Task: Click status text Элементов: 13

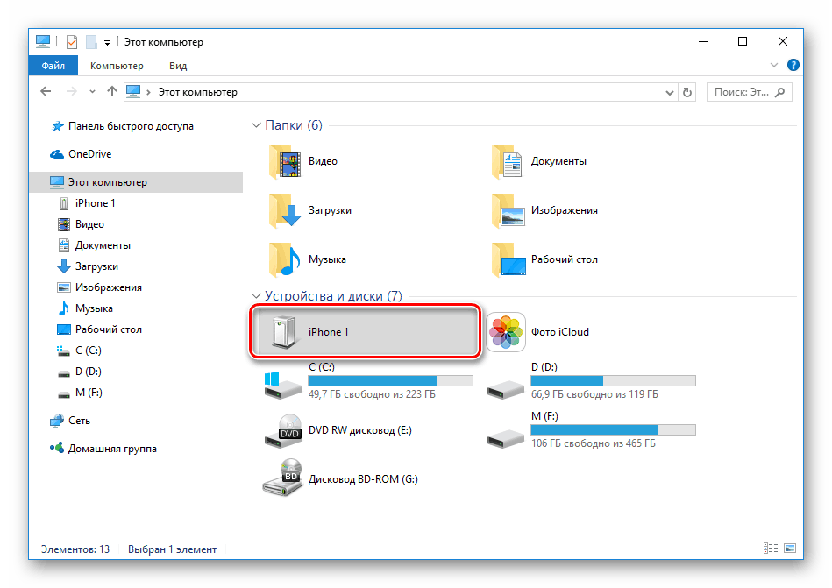Action: pyautogui.click(x=75, y=549)
